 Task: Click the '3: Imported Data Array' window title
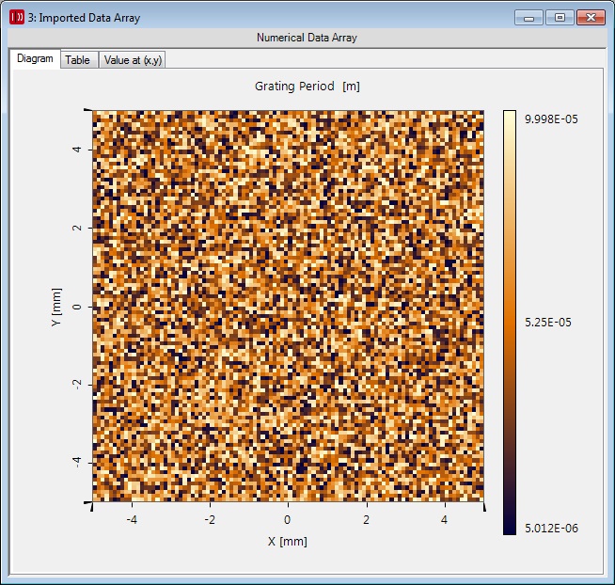pyautogui.click(x=84, y=18)
